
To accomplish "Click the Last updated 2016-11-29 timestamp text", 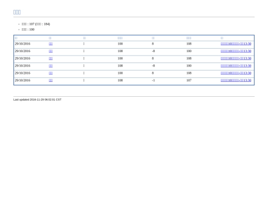I will pos(37,100).
